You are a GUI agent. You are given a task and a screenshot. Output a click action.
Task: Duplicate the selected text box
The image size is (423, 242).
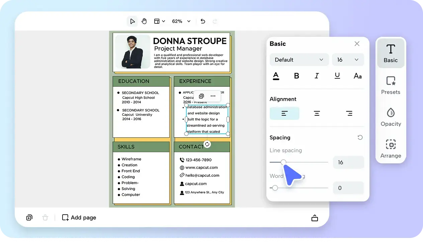tap(201, 96)
